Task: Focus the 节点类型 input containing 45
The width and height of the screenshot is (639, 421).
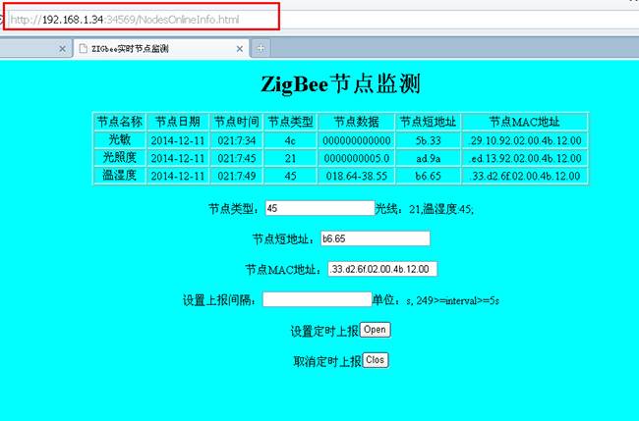Action: [319, 208]
